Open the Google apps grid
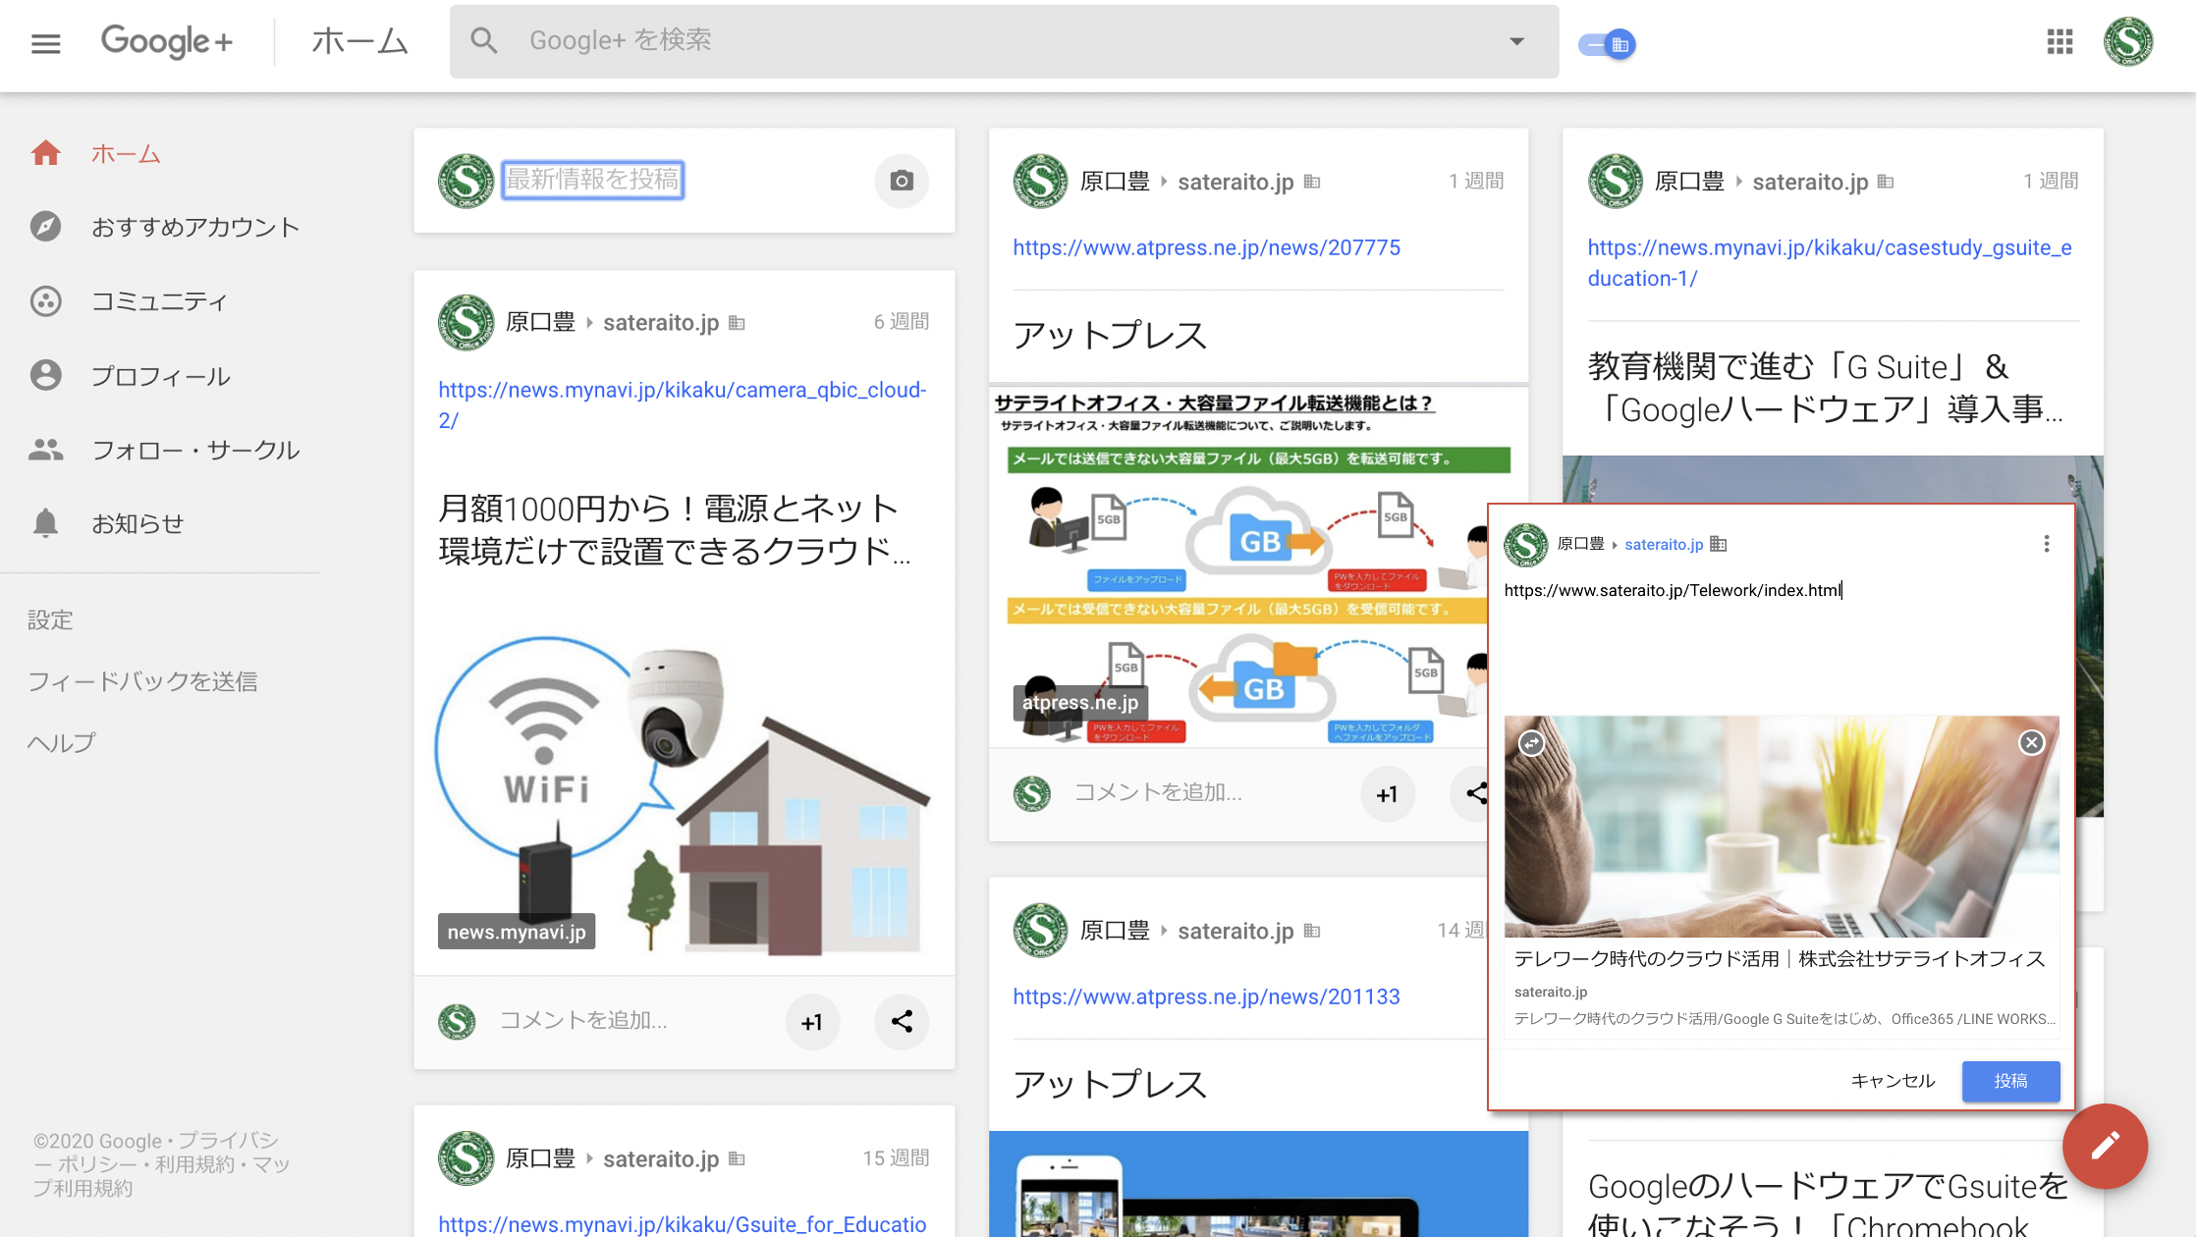Screen dimensions: 2196x1237 2059,42
